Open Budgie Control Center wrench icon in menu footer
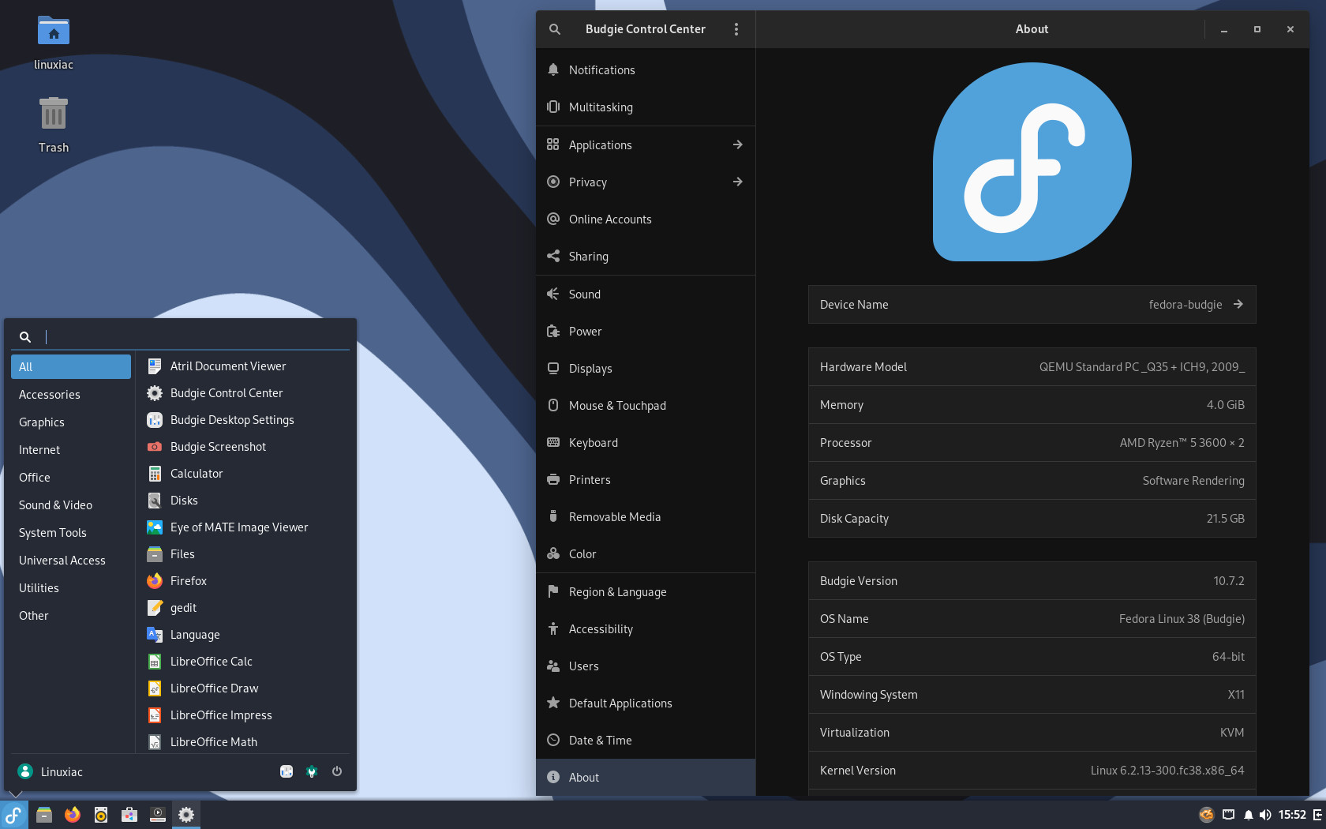Viewport: 1326px width, 829px height. pos(312,771)
